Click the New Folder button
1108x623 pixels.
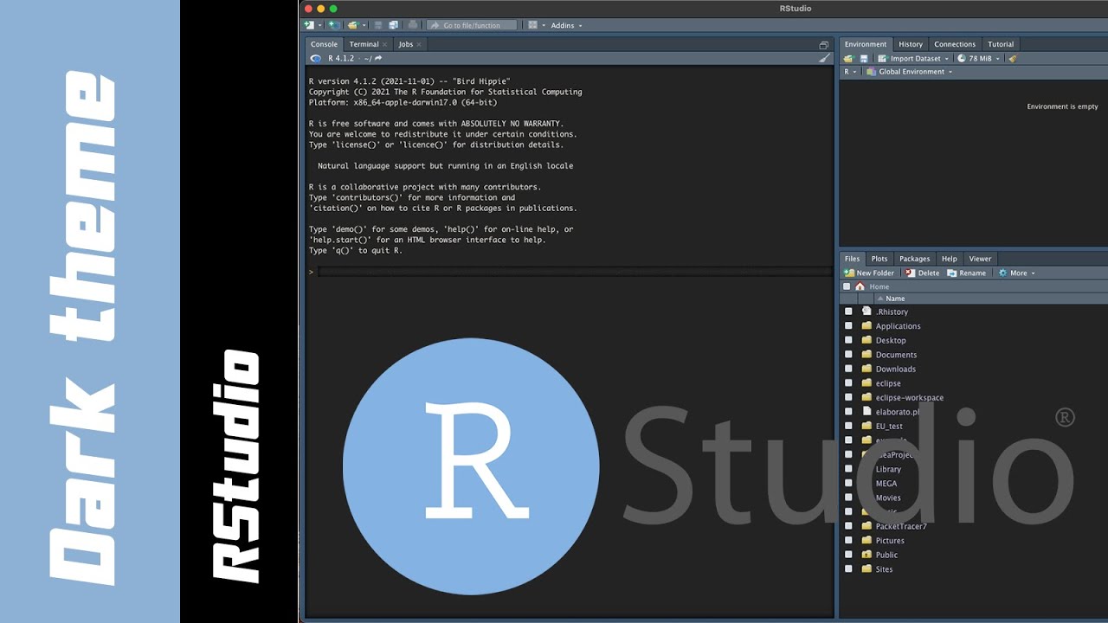coord(869,273)
